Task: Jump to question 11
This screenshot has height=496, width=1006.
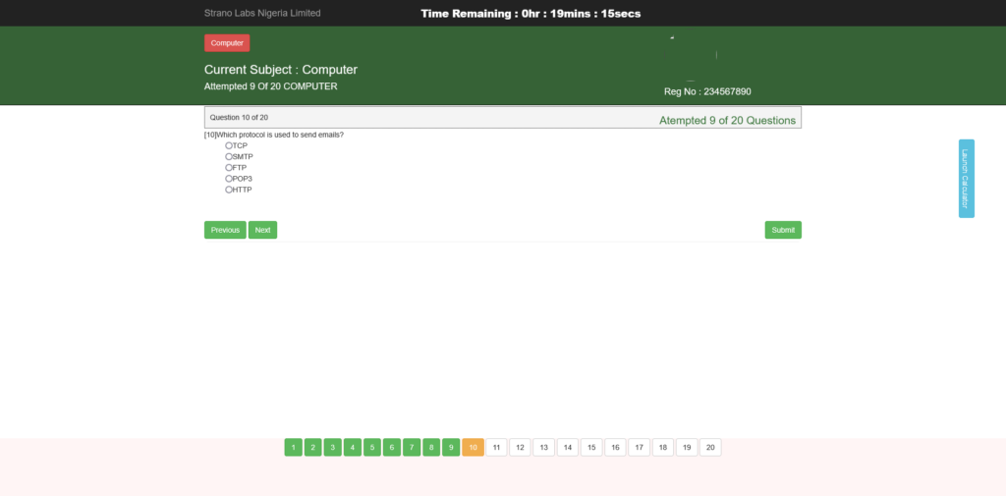Action: 496,447
